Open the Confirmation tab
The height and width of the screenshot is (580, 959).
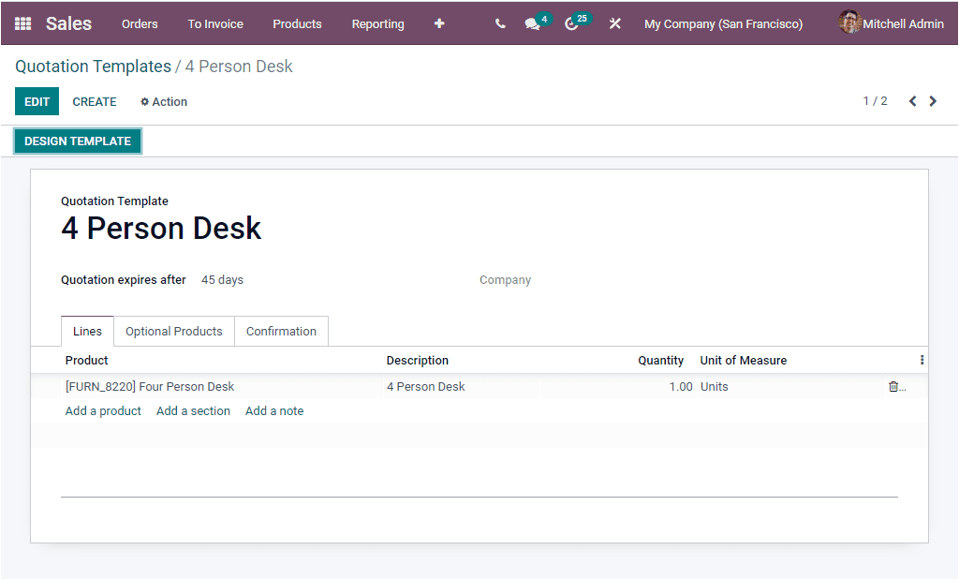281,331
